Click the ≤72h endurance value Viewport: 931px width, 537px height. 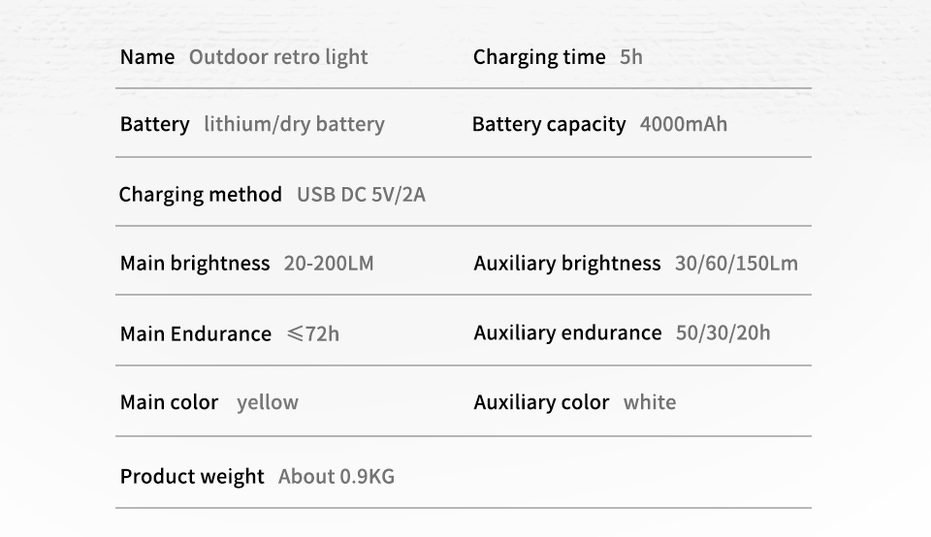click(x=313, y=334)
